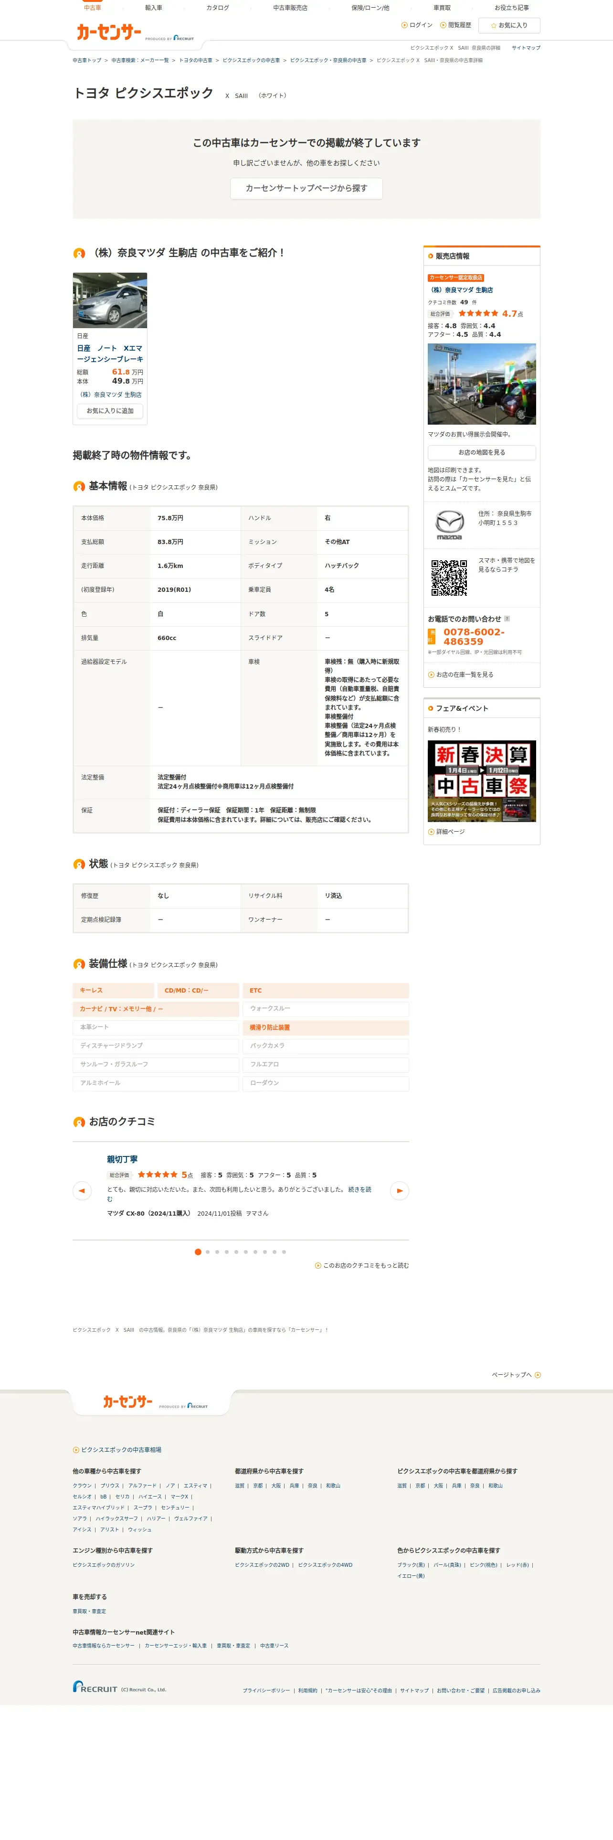Viewport: 613px width, 1840px height.
Task: Click カーセンサートップページから探す button
Action: click(x=306, y=188)
